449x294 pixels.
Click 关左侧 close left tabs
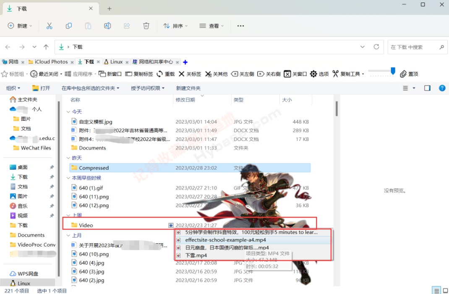click(x=243, y=74)
